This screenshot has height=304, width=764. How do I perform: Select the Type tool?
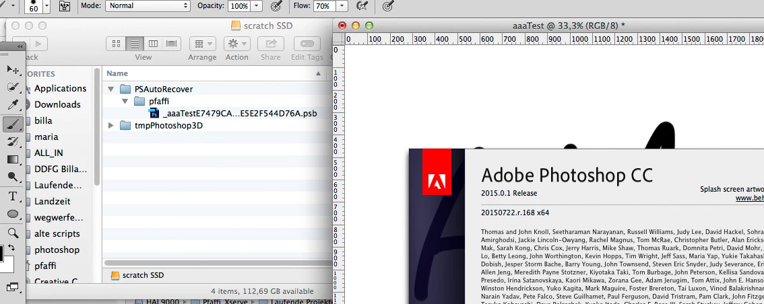[x=13, y=196]
